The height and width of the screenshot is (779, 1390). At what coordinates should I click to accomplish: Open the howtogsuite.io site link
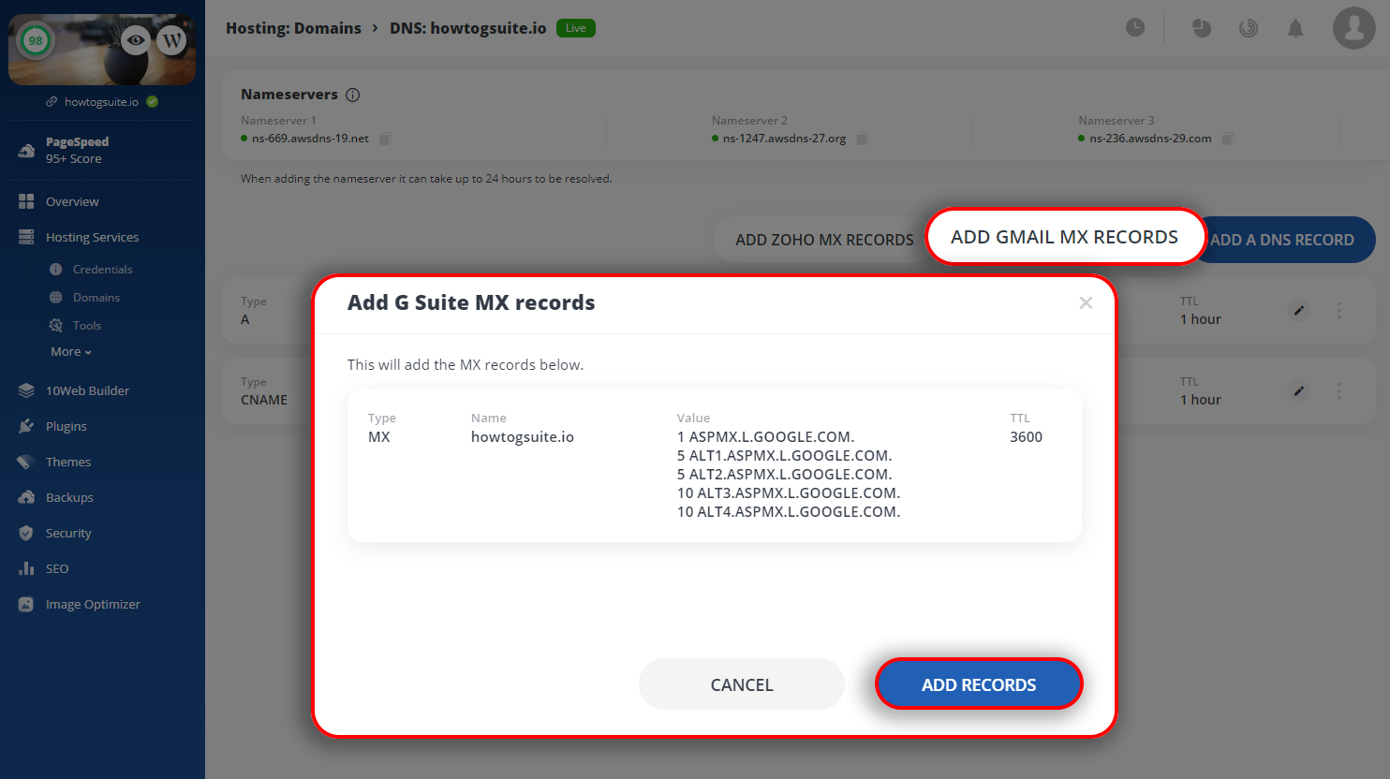(x=101, y=101)
